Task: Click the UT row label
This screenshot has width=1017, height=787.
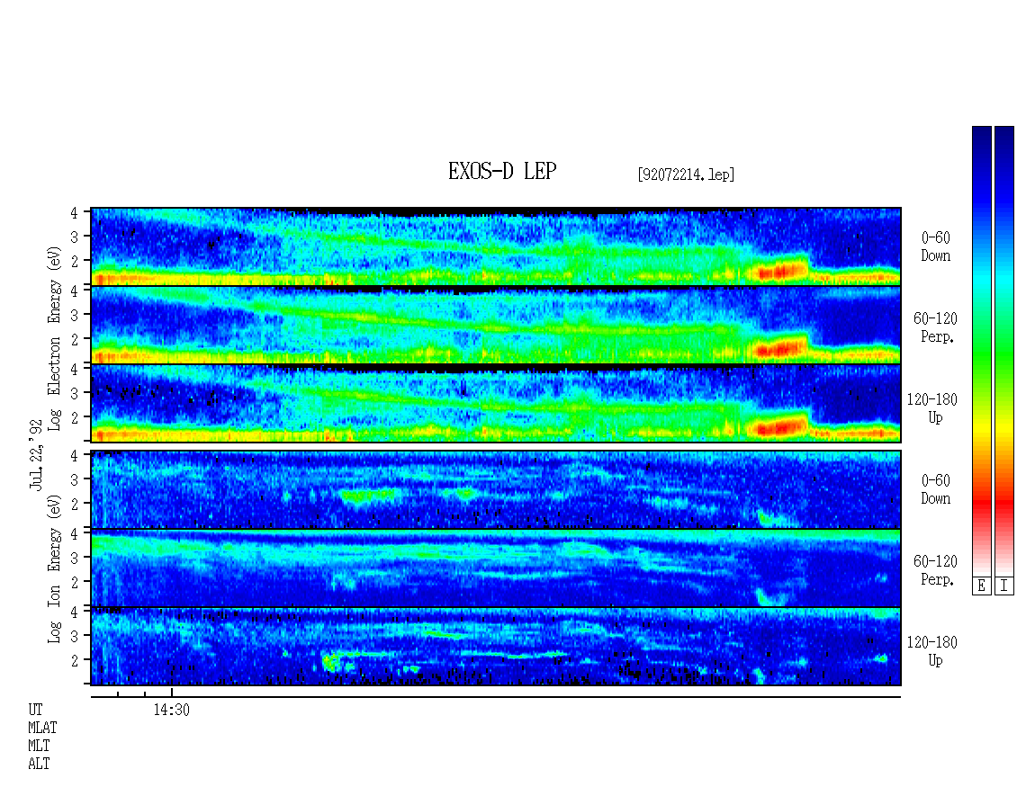Action: 35,710
